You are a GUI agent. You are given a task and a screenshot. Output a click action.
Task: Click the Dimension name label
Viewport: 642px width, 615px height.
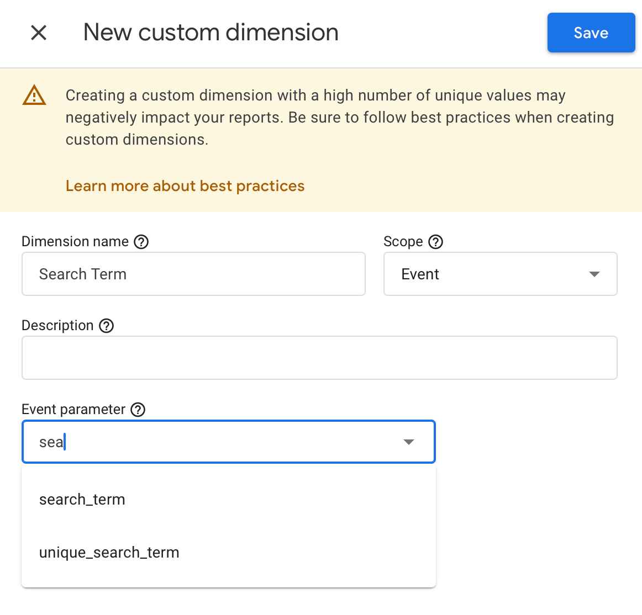pos(75,242)
